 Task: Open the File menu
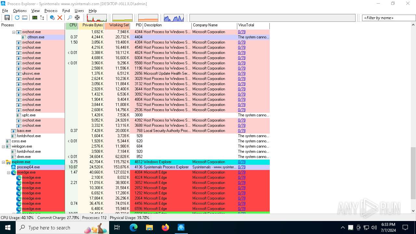(5, 11)
